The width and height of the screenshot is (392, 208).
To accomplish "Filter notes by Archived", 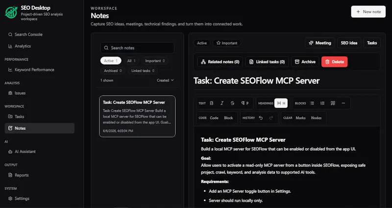I will coord(113,71).
